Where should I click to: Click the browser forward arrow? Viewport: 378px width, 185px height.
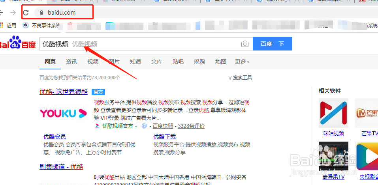tap(13, 13)
